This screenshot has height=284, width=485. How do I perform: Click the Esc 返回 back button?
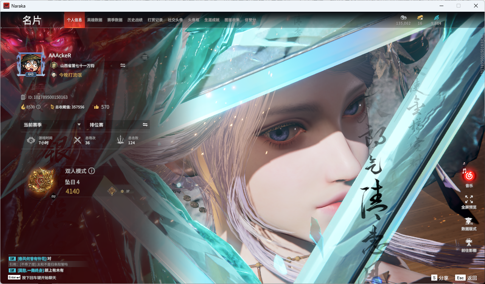click(466, 278)
